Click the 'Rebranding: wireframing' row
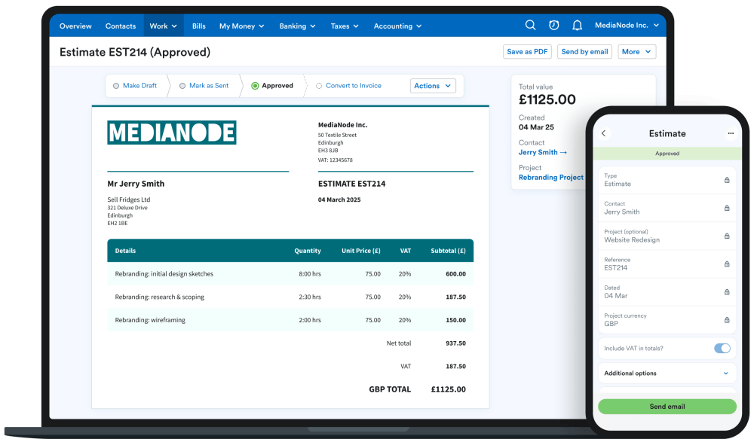The image size is (754, 439). tap(290, 320)
